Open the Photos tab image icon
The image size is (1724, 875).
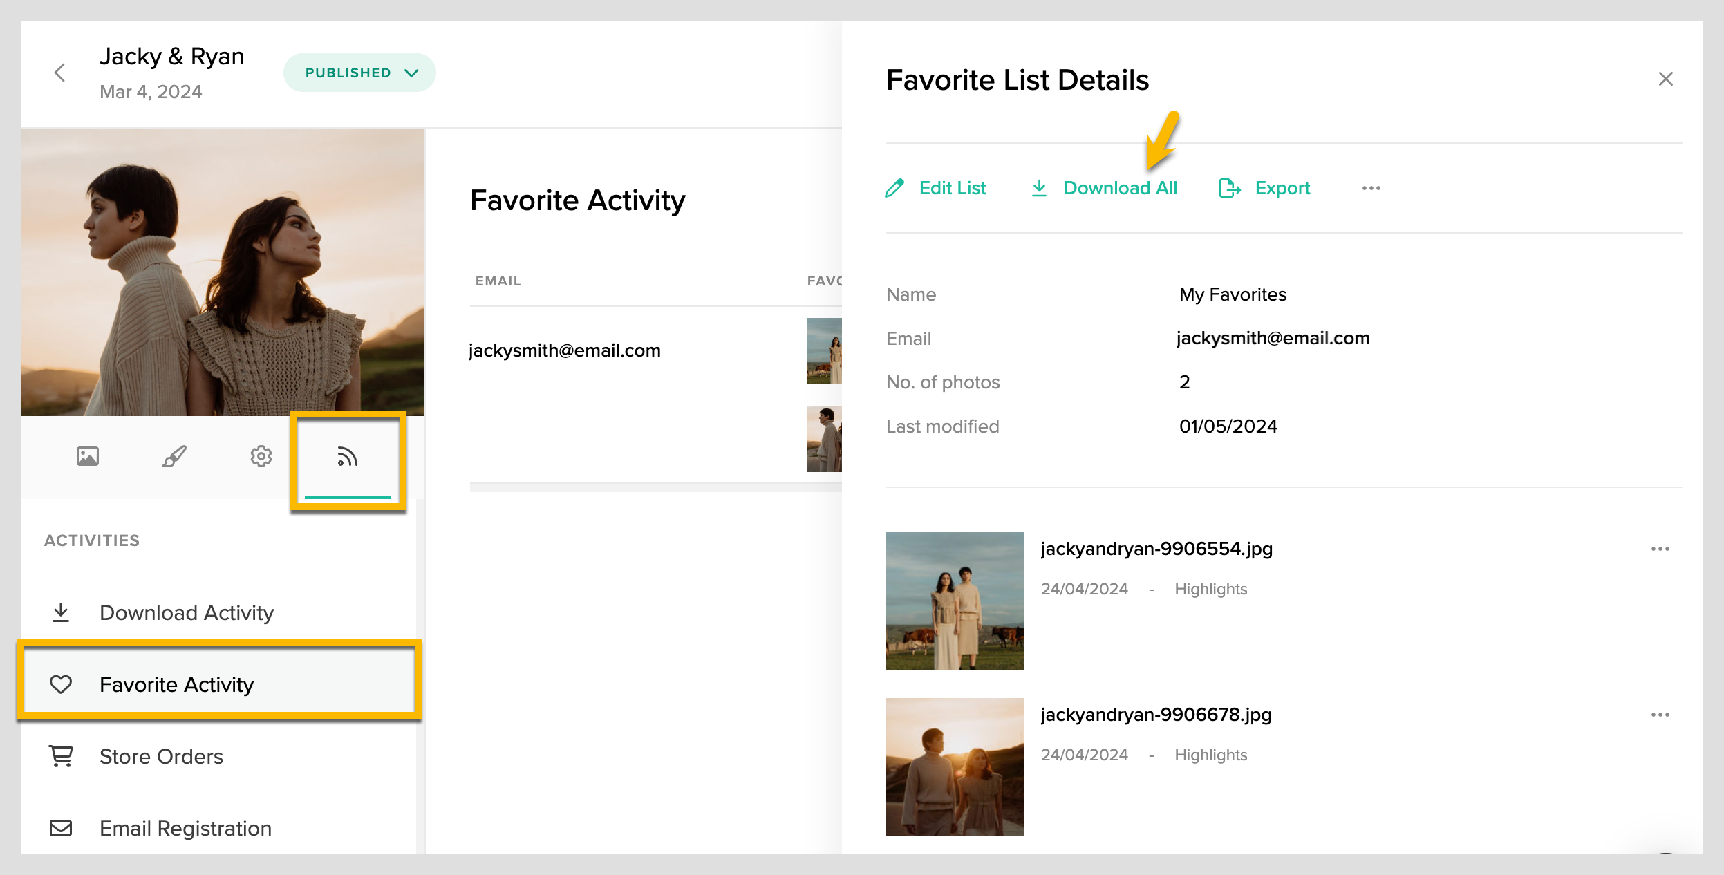88,456
